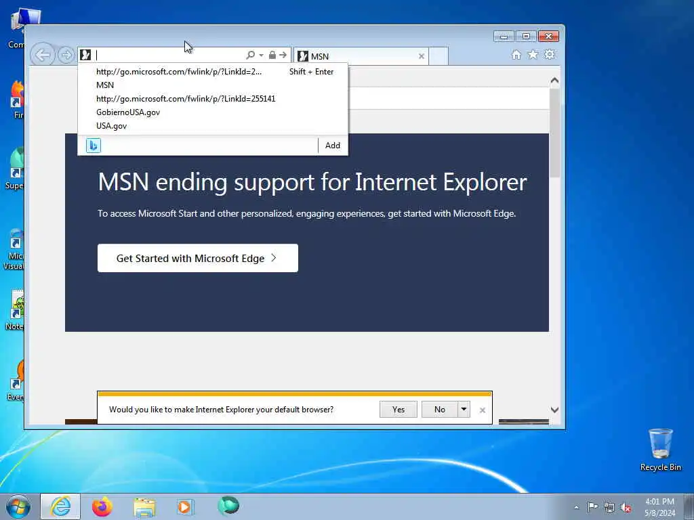Click Get Started with Microsoft Edge

(198, 258)
